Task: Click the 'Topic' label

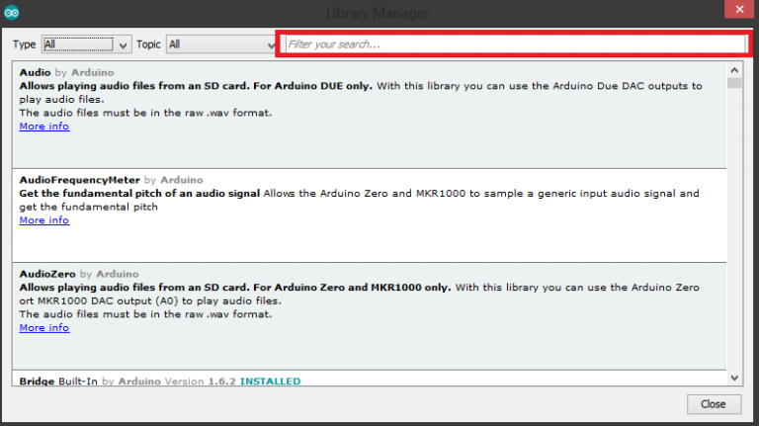Action: pyautogui.click(x=148, y=44)
